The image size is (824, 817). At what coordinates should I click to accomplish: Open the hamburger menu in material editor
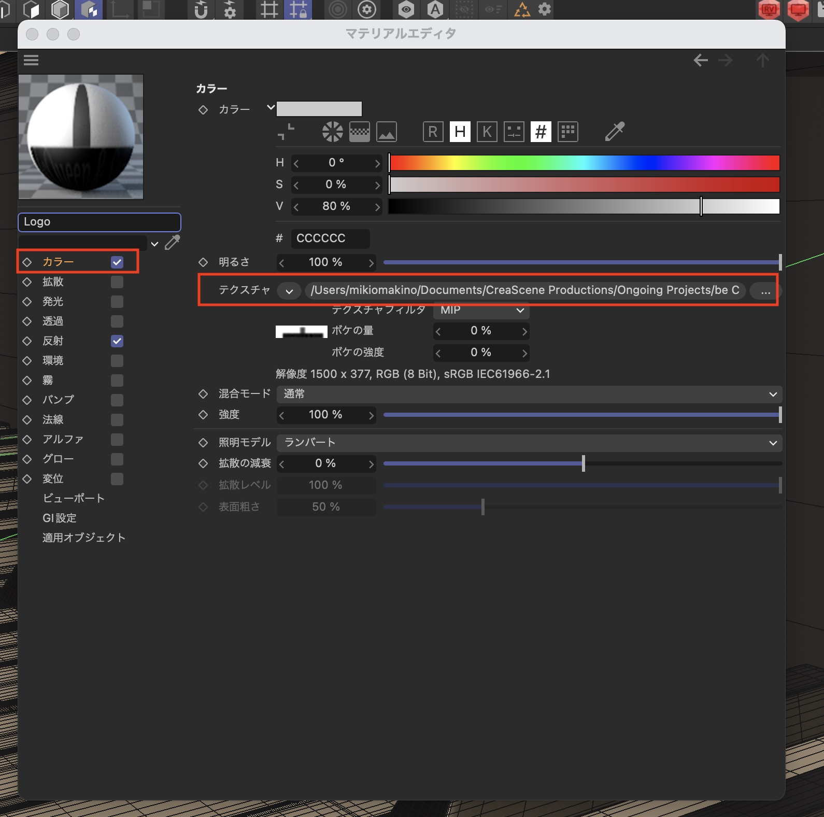pos(31,60)
